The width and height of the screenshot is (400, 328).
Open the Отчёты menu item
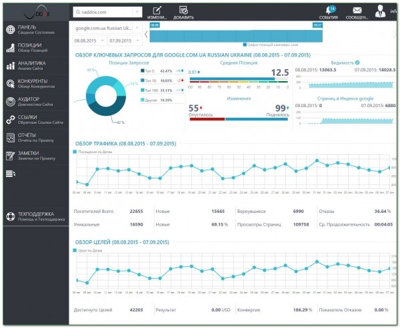36,138
